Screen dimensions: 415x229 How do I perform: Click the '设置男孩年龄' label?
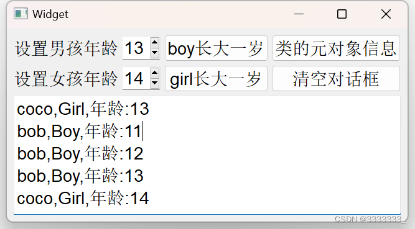[66, 48]
